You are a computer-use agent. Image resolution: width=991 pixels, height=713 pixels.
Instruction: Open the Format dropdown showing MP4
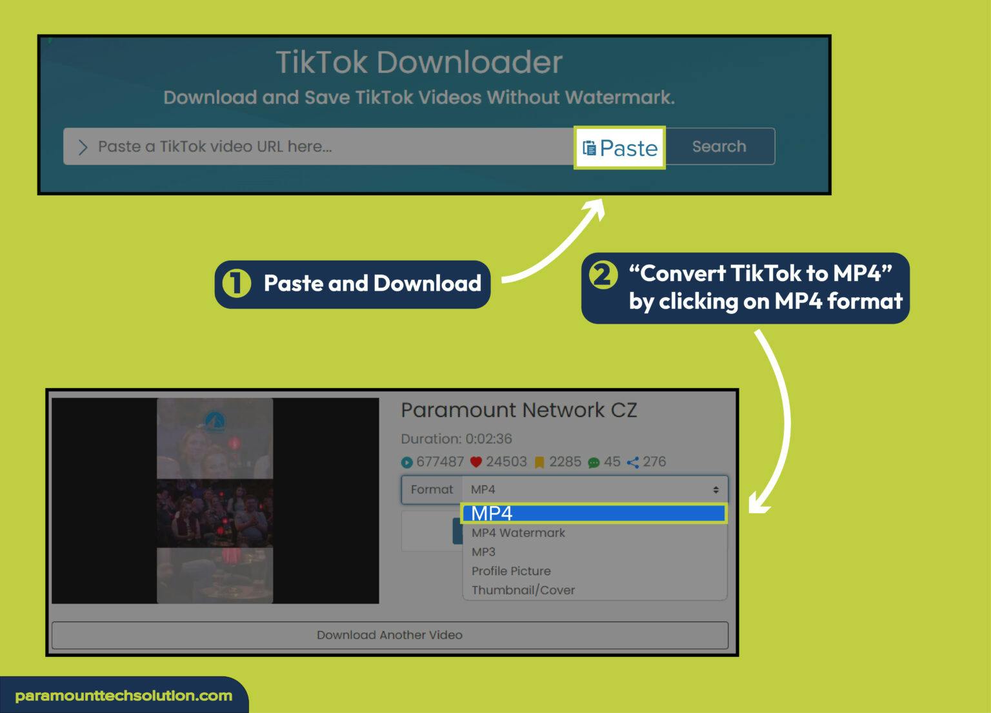coord(595,489)
